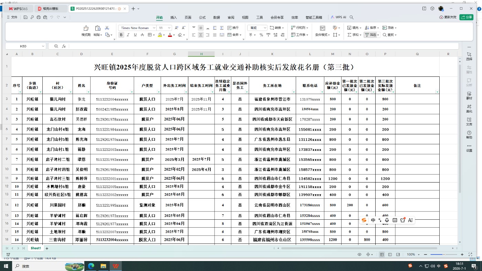Click the 美化 sidebar icon
This screenshot has width=482, height=271.
tap(469, 108)
